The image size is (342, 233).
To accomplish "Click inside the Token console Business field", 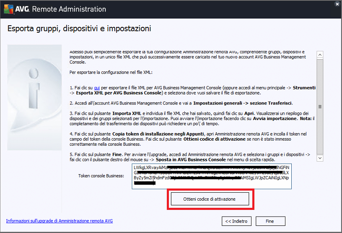I will [212, 176].
